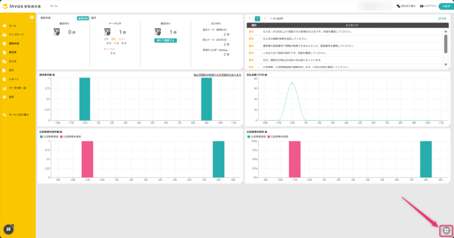The height and width of the screenshot is (238, 454).
Task: Toggle 仕訳辞書使用 legend in 仕訳辞書利用件数 chart
Action: click(x=49, y=137)
